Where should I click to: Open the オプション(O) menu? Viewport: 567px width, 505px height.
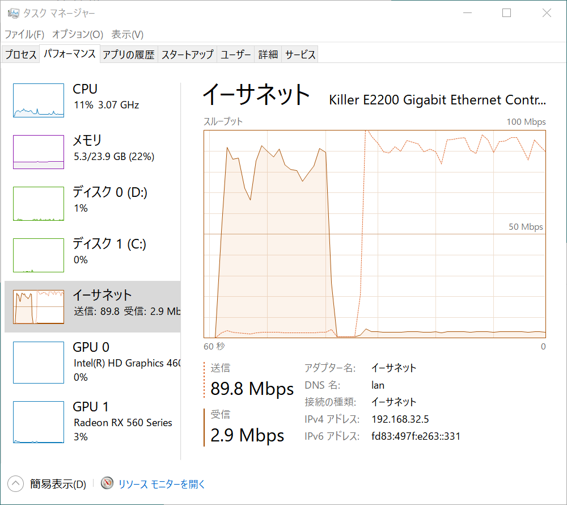[78, 35]
